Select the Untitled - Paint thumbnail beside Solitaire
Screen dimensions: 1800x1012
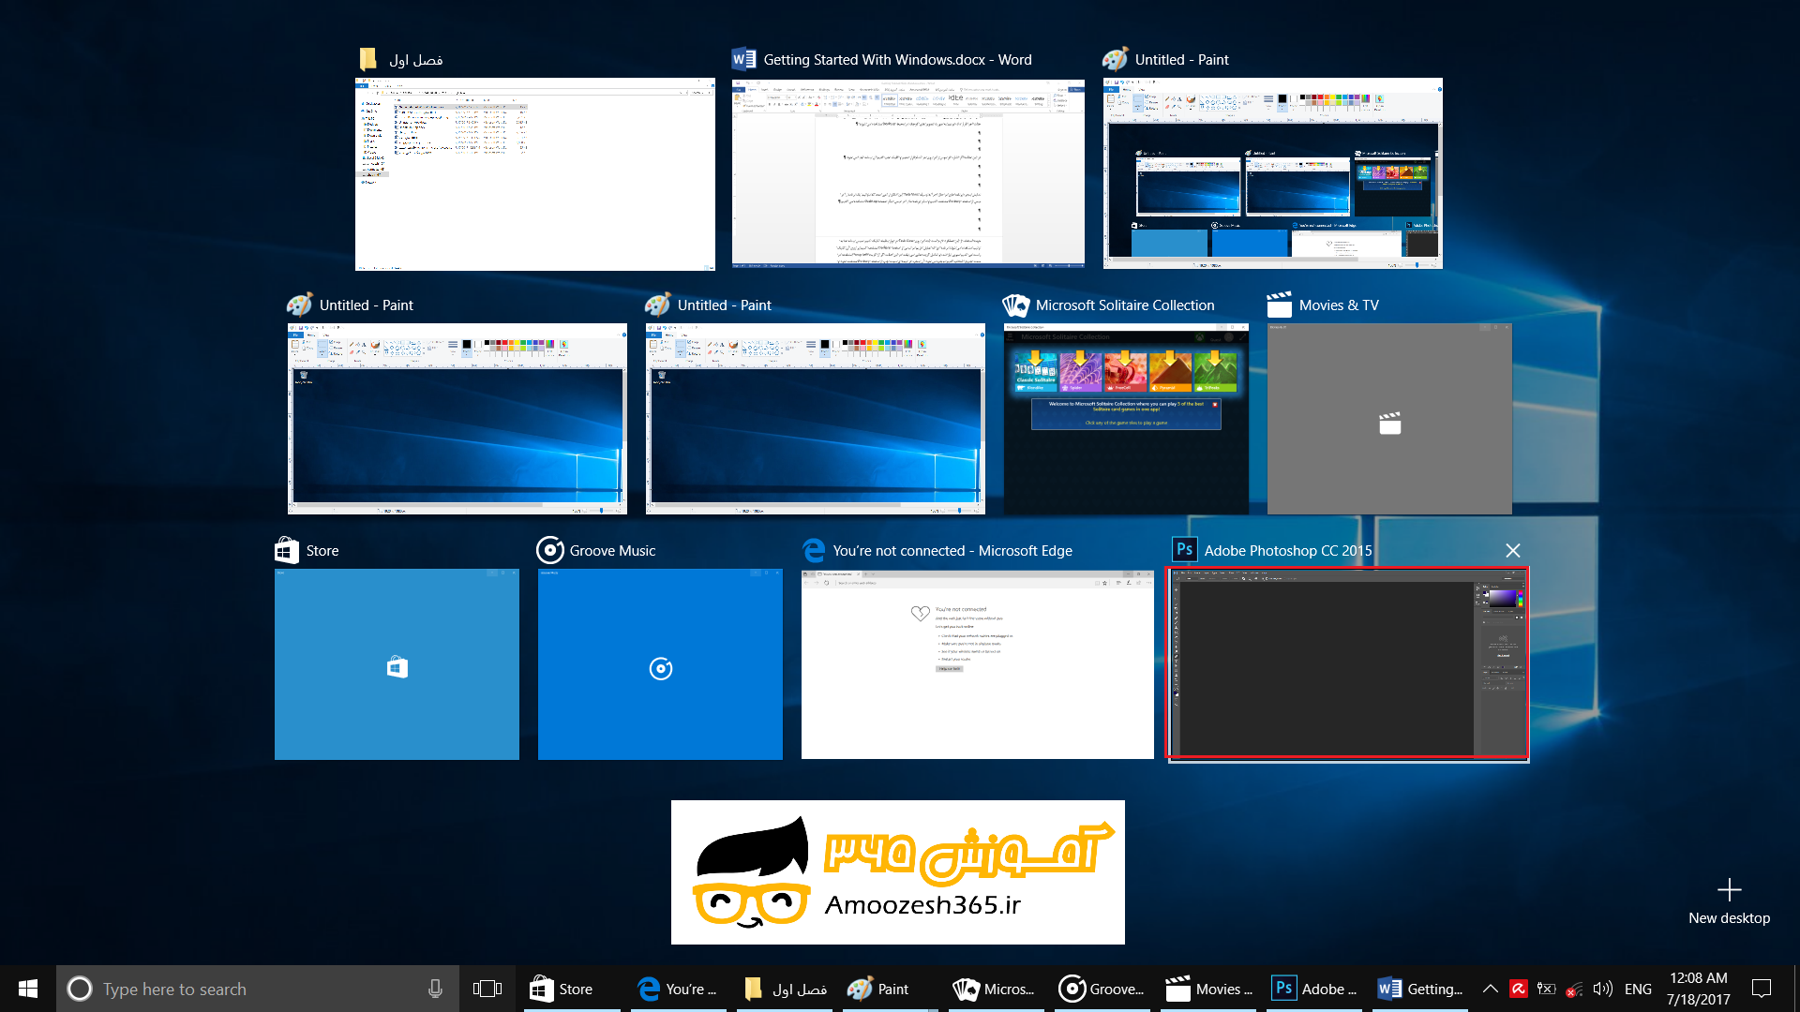[815, 419]
